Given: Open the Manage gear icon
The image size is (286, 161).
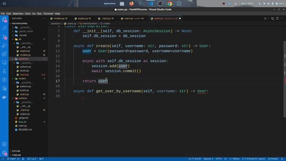Looking at the screenshot, I should 4,153.
